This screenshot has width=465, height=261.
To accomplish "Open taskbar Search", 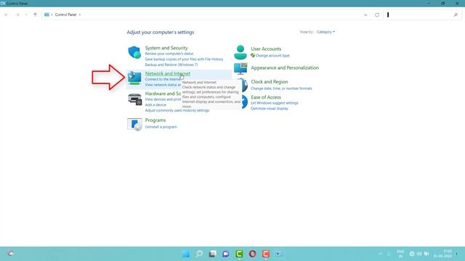I will click(199, 254).
